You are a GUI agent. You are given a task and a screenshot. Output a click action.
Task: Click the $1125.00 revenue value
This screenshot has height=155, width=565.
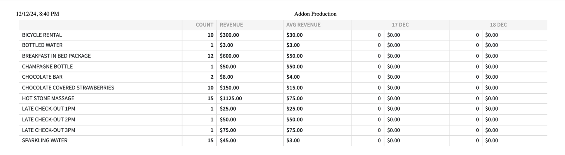231,98
